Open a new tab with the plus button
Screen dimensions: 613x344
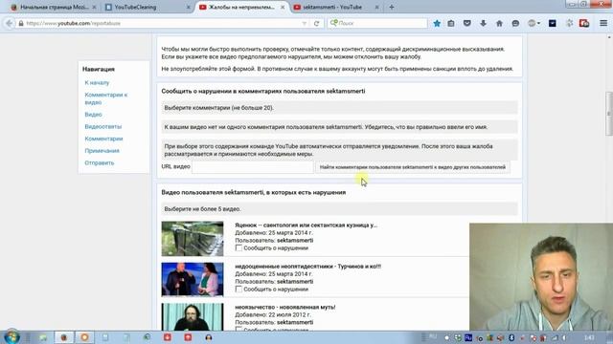coord(392,7)
